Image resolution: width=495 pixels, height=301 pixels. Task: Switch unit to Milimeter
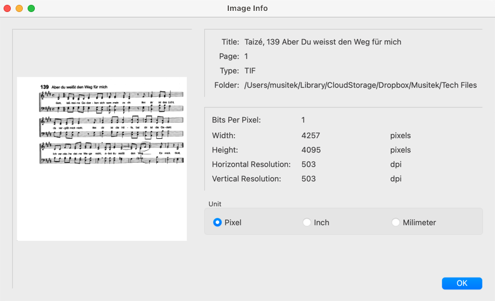point(395,222)
